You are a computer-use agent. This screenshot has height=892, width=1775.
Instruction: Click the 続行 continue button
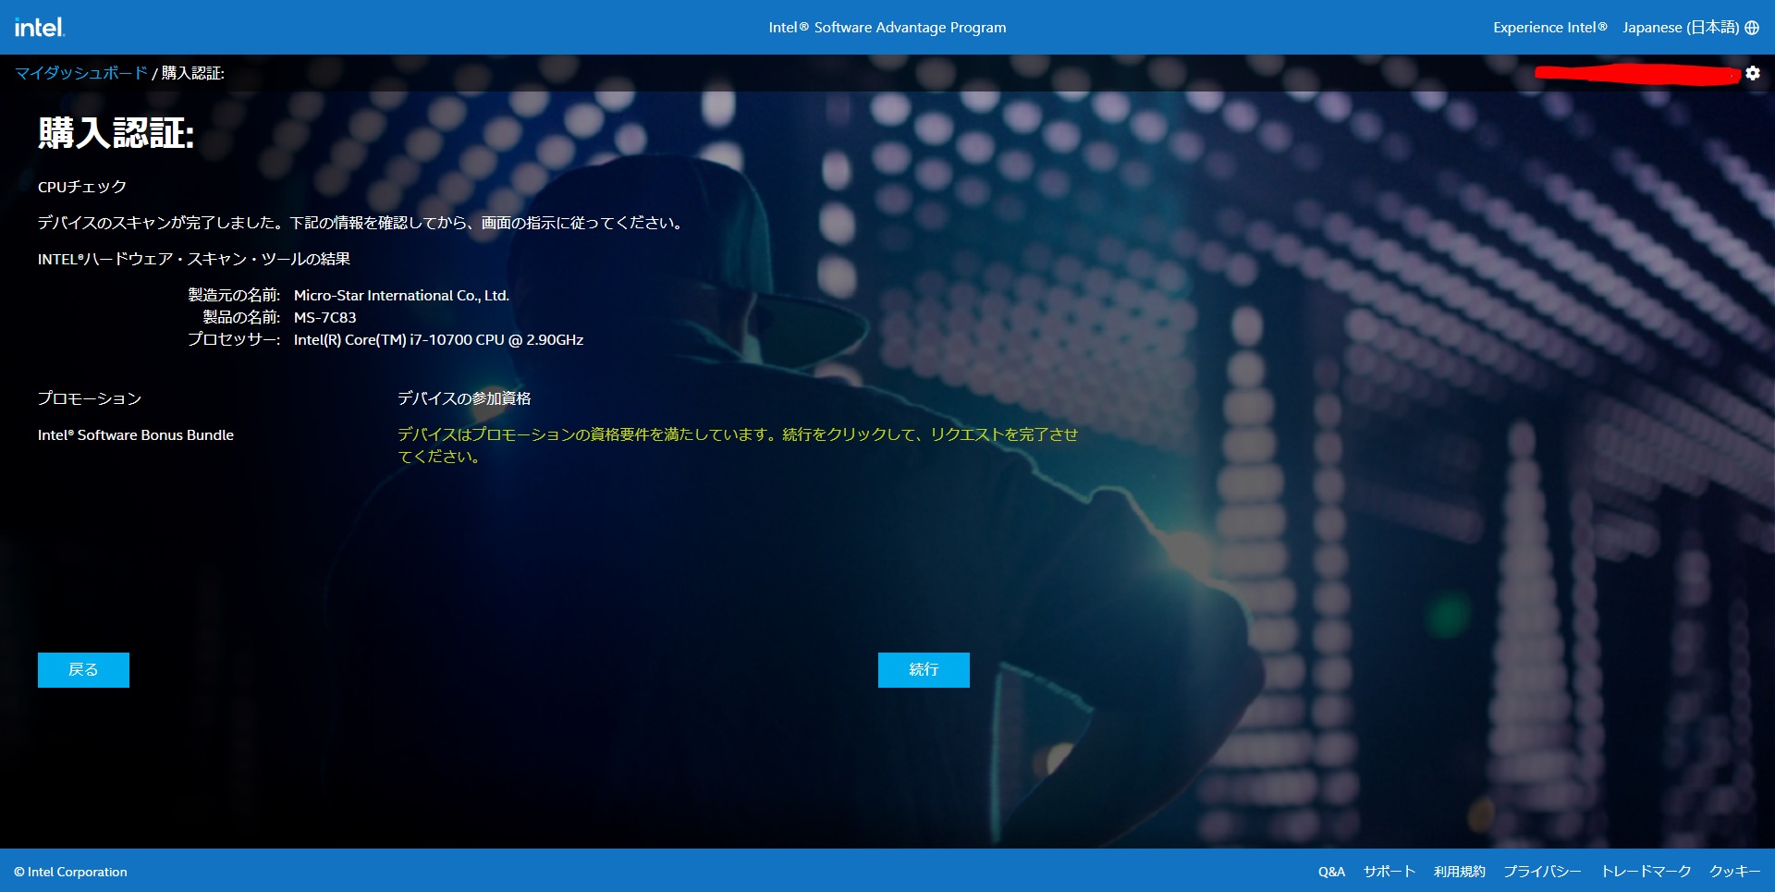click(924, 670)
